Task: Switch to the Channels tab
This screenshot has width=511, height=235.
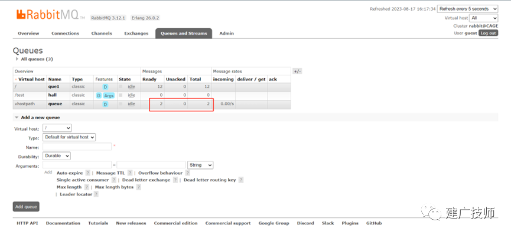Action: 102,33
